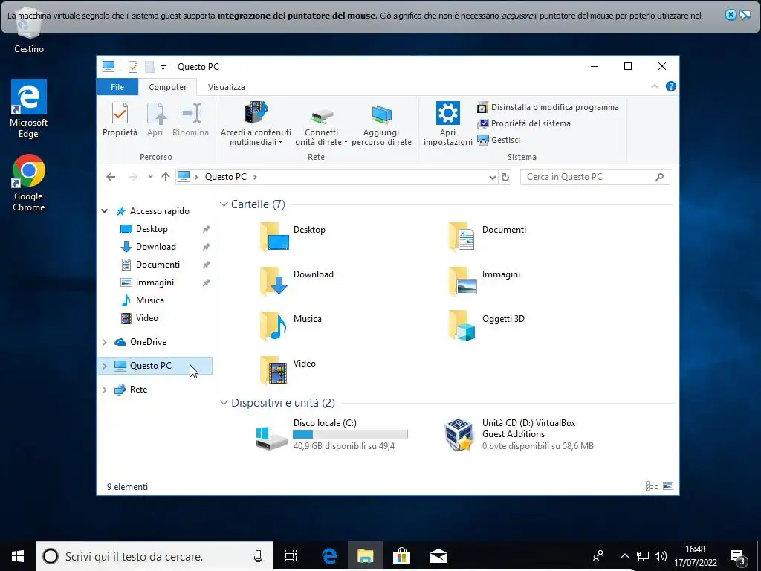Click Disinstalla o modifica programma

click(548, 107)
